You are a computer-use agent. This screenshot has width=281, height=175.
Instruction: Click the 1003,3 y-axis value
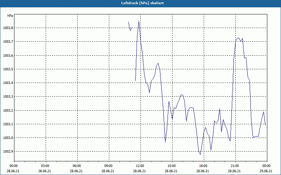click(x=8, y=97)
